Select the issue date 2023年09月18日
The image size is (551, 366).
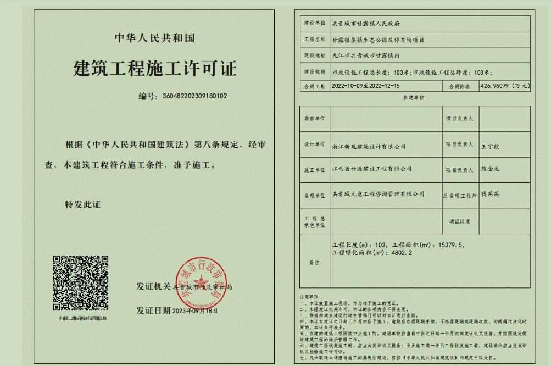(196, 310)
